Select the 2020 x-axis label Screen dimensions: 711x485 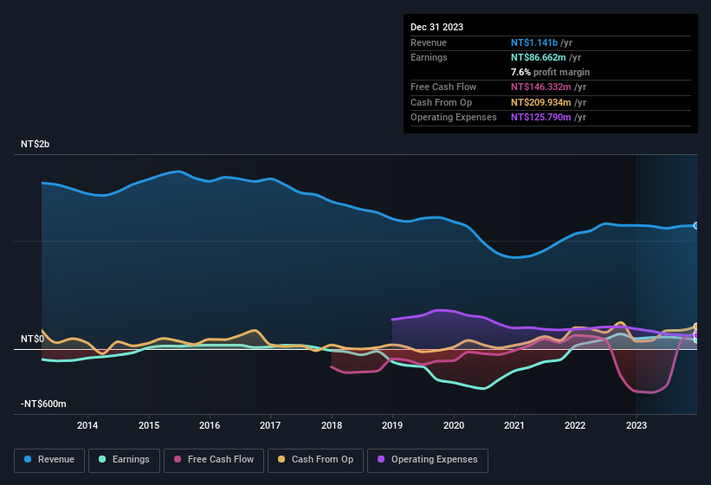454,425
